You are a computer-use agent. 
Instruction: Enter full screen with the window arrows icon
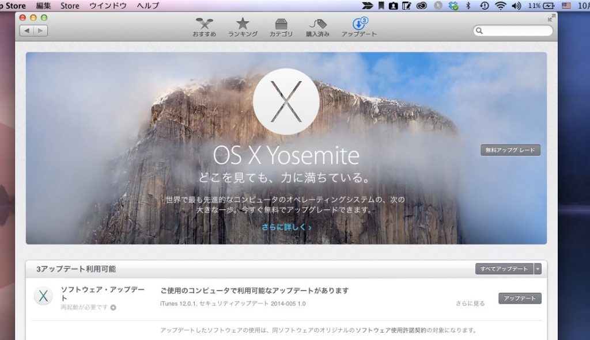click(x=551, y=18)
